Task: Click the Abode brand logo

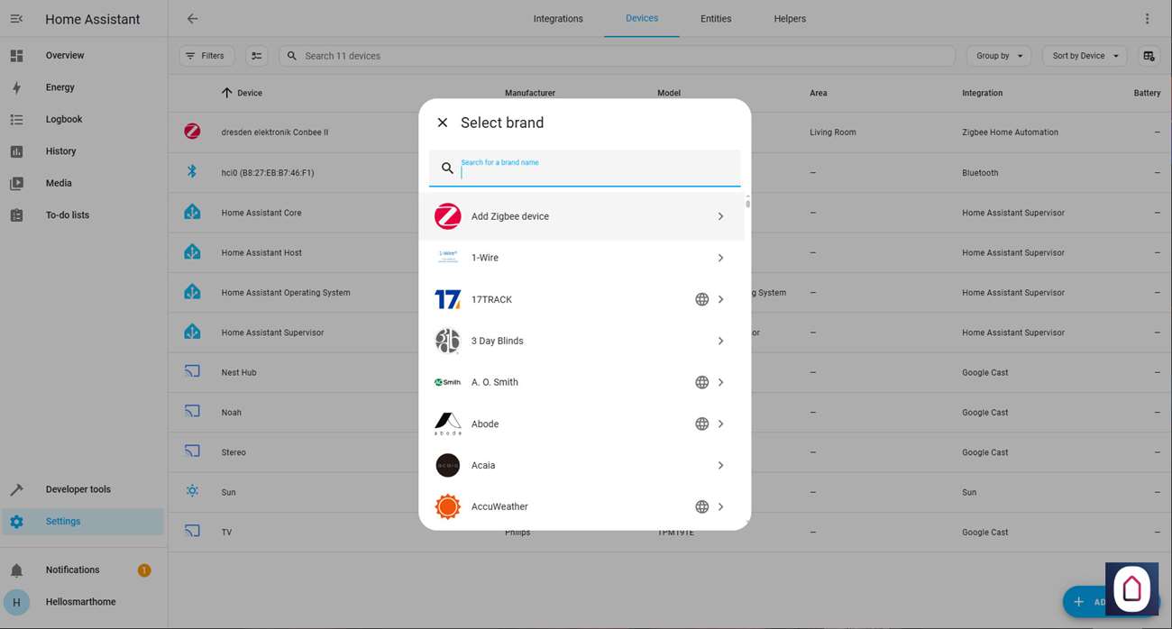Action: (x=447, y=424)
